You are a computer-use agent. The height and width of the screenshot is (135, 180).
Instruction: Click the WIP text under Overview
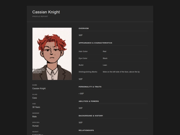(x=80, y=35)
